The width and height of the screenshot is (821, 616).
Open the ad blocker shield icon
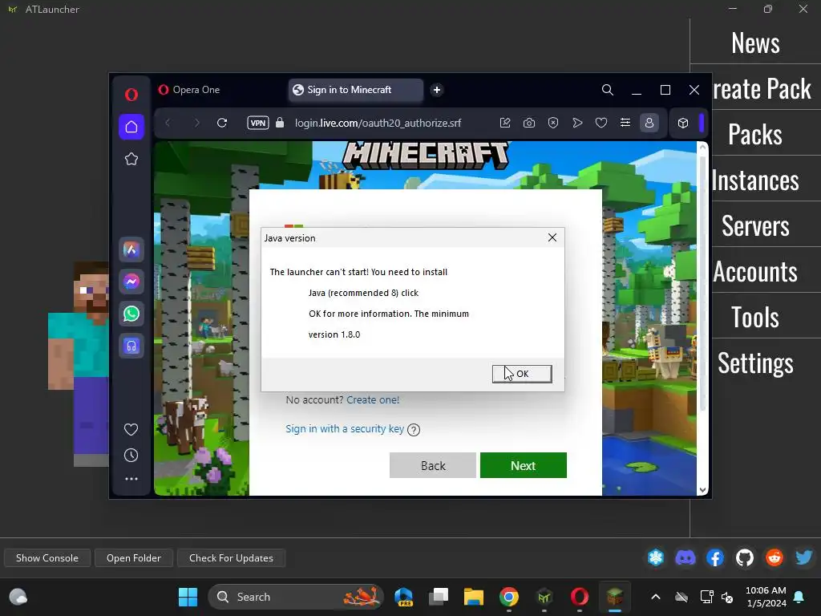tap(553, 123)
